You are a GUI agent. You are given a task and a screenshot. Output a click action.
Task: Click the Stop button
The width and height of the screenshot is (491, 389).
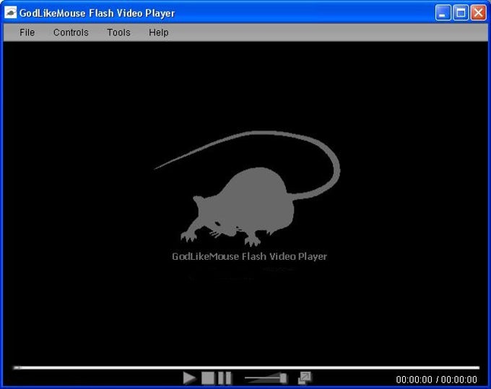pos(208,377)
